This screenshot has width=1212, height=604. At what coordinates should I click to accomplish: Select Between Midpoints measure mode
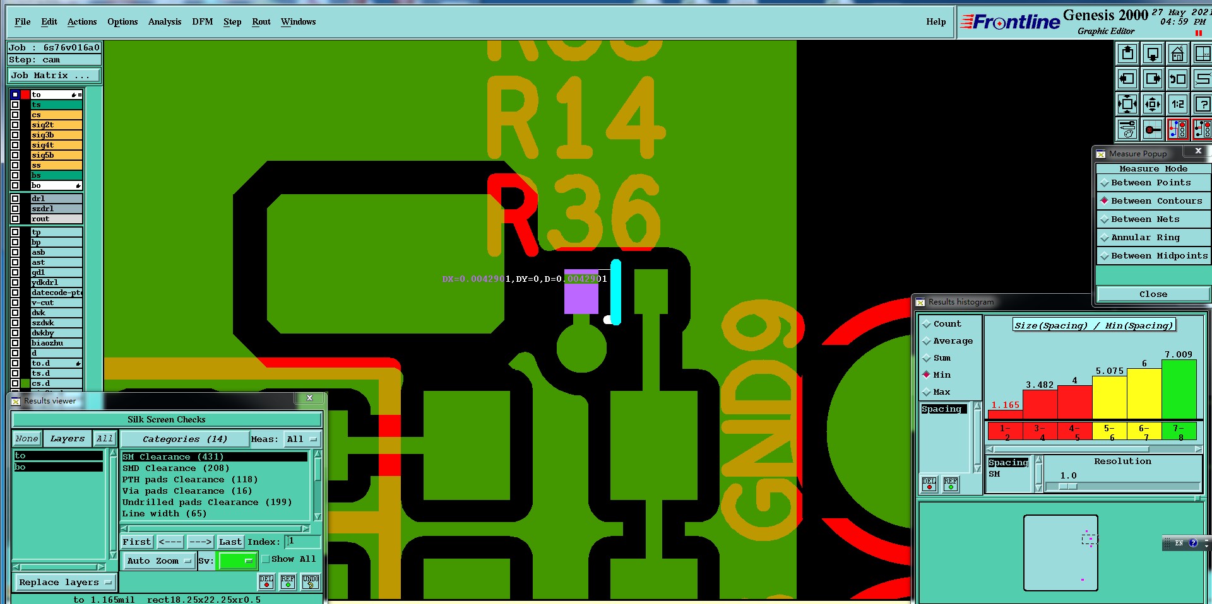(1153, 256)
